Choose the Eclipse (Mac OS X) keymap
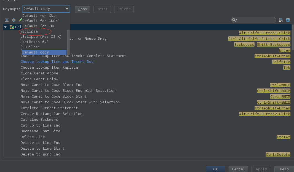This screenshot has width=294, height=172. pos(44,37)
